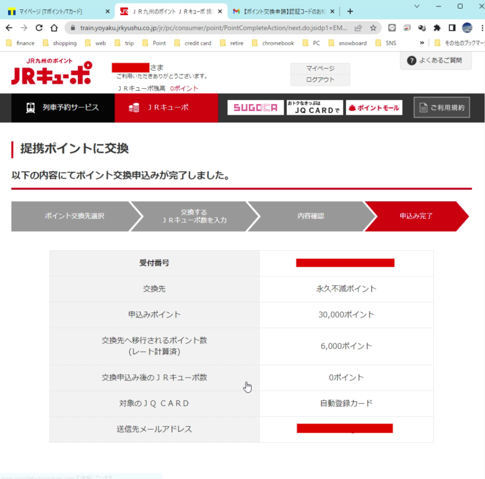
Task: Click the 申込みポイント row label
Action: click(x=154, y=315)
